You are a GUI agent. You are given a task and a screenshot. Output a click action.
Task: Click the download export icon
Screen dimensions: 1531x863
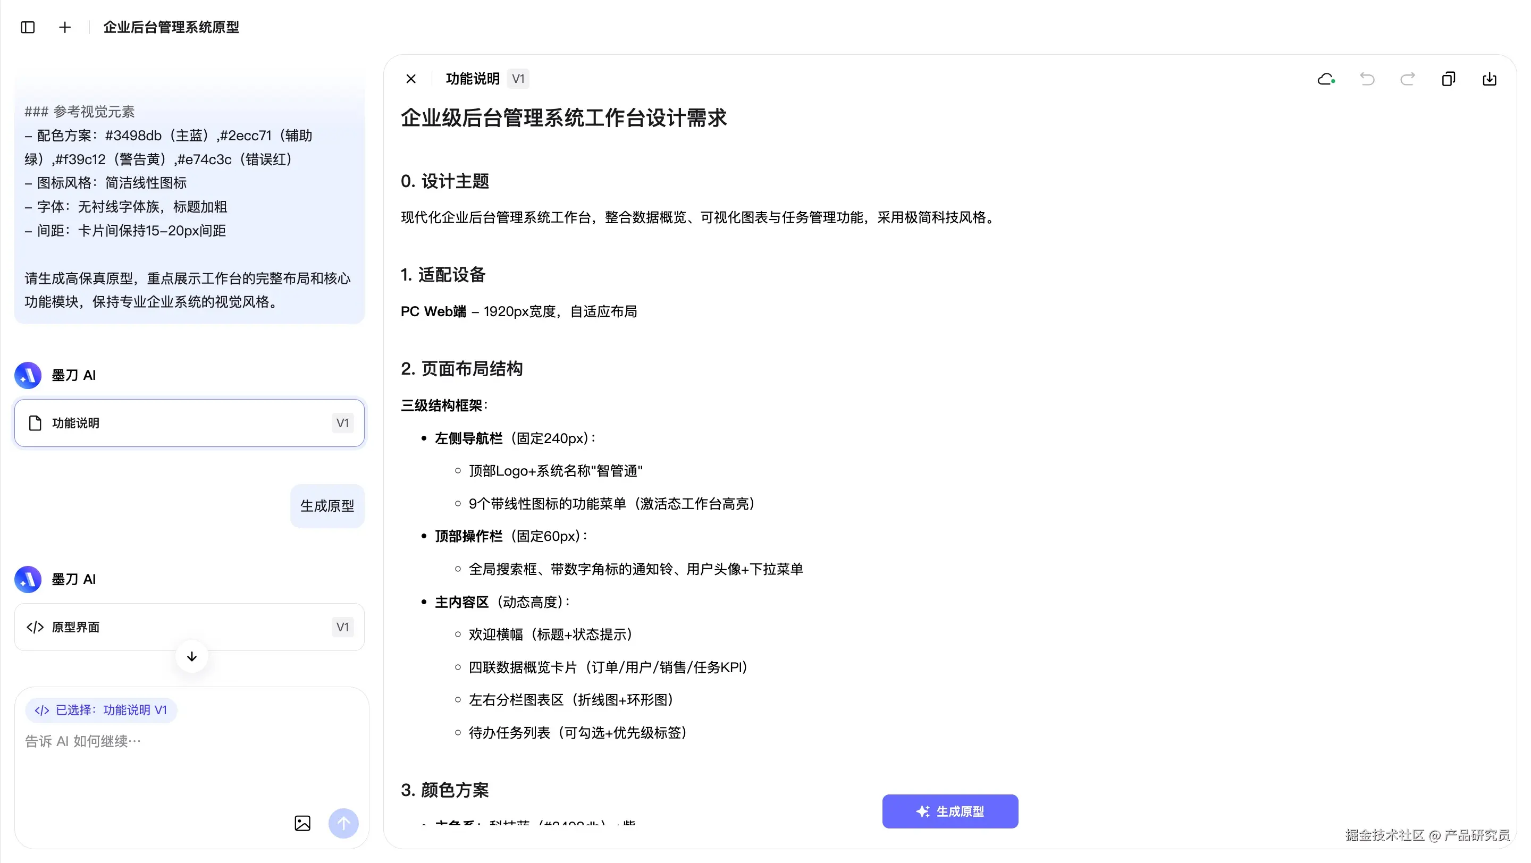1490,79
